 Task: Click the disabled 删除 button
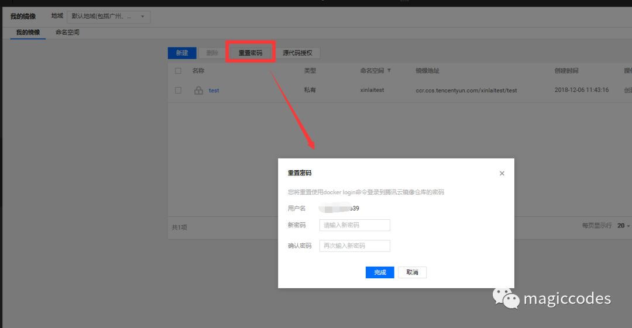point(212,53)
